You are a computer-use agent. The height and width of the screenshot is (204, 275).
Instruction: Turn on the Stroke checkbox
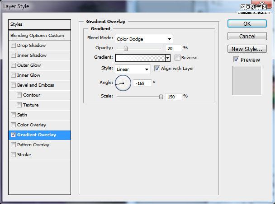click(14, 155)
